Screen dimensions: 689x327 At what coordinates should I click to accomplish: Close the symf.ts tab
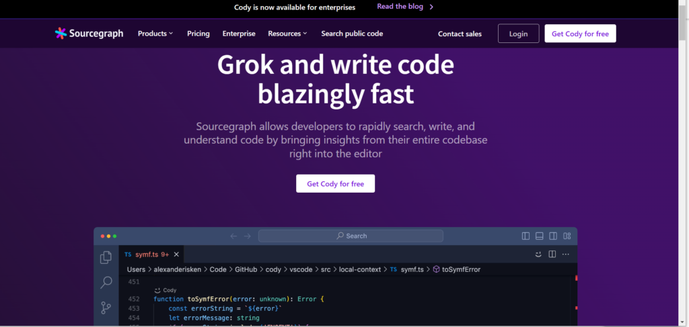[x=176, y=254]
